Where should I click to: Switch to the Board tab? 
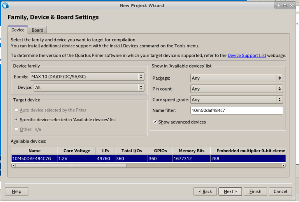pos(37,30)
